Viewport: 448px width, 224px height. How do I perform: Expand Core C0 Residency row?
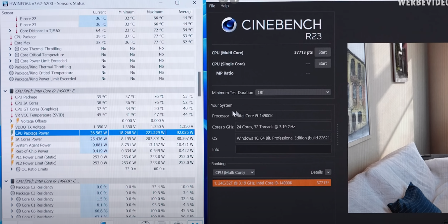pyautogui.click(x=12, y=199)
